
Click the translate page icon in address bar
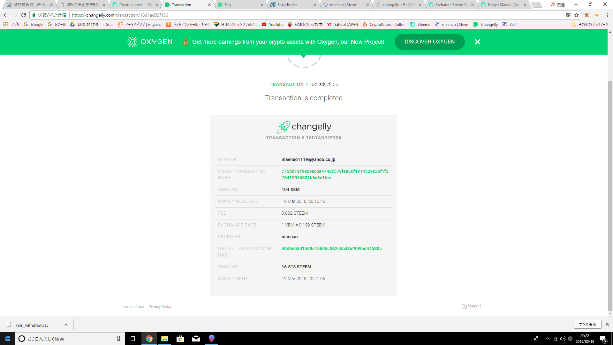568,15
